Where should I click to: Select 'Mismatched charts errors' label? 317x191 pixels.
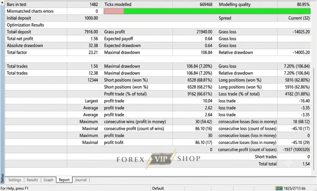pos(30,11)
